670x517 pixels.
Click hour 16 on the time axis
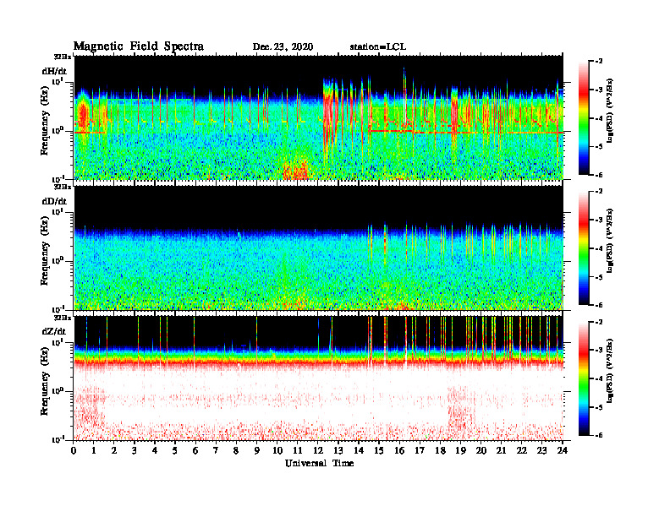[399, 451]
